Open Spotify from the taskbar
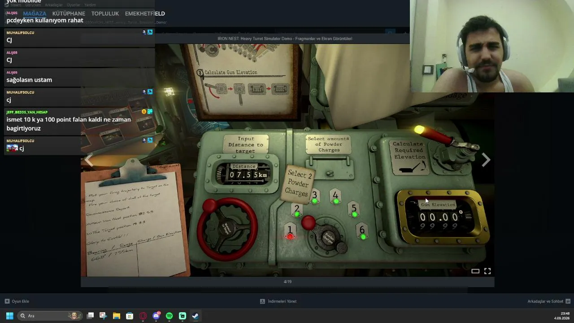 [x=169, y=316]
